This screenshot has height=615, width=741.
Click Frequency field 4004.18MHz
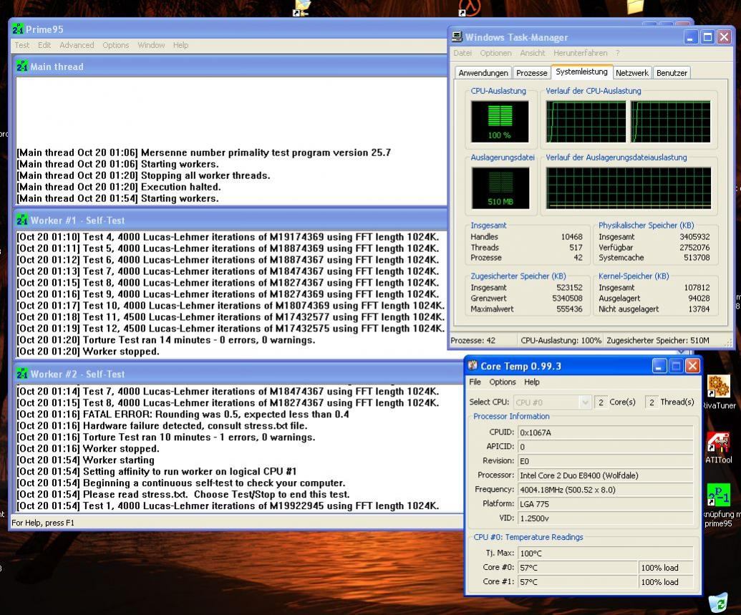[x=606, y=489]
